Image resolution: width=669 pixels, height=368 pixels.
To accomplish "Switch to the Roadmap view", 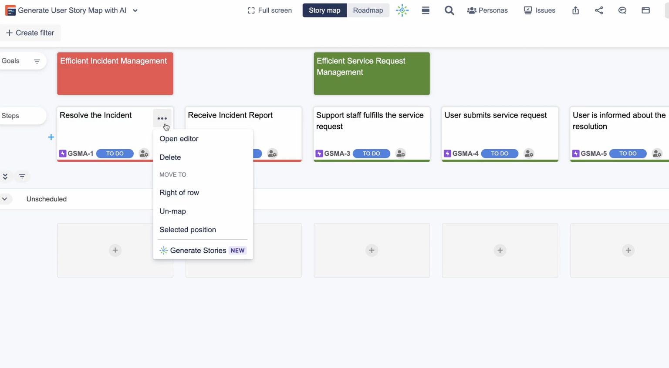I will pos(368,10).
